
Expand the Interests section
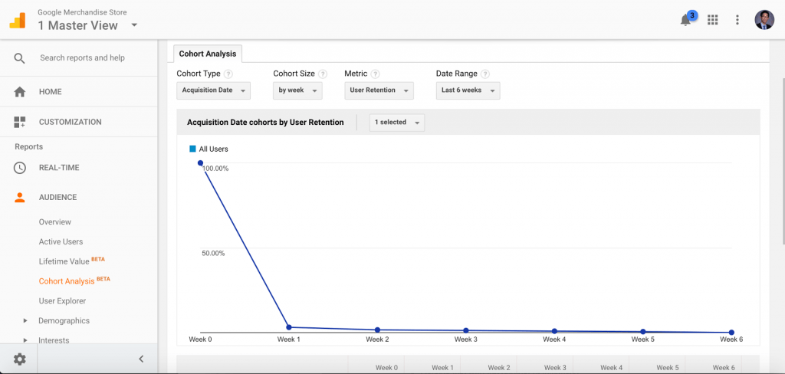pyautogui.click(x=26, y=340)
